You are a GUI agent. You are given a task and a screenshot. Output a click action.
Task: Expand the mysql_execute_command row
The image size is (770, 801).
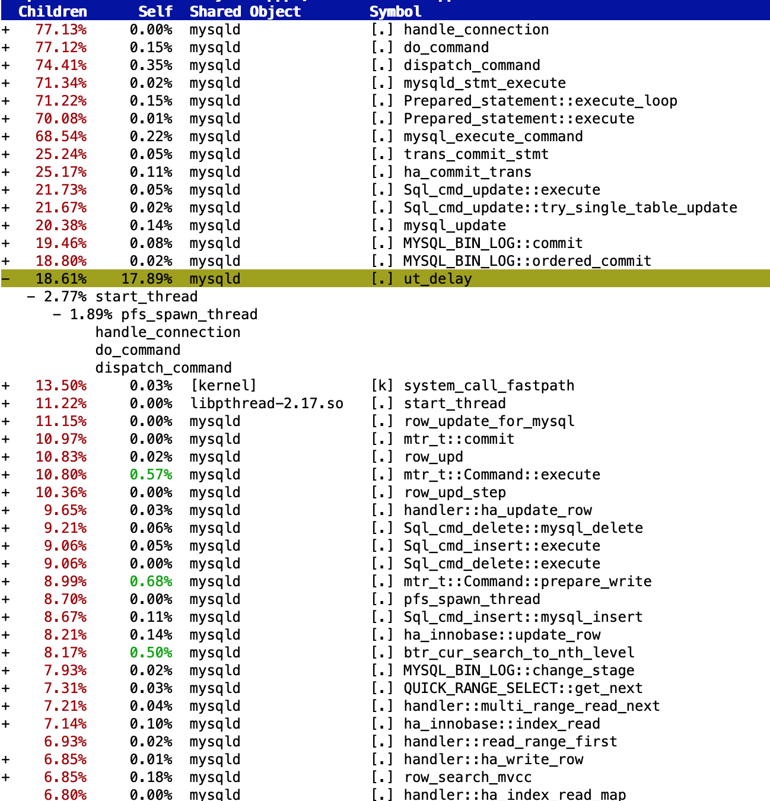5,136
